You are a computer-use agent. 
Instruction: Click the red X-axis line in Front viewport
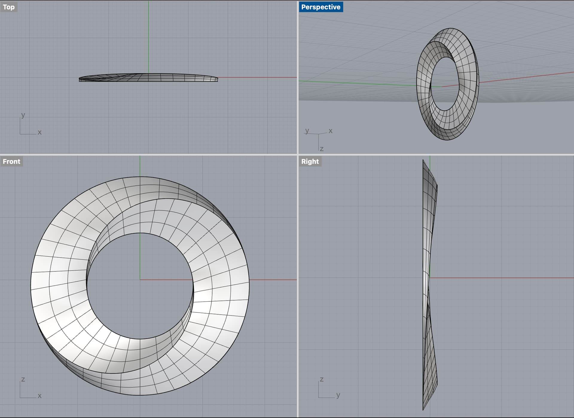point(272,280)
